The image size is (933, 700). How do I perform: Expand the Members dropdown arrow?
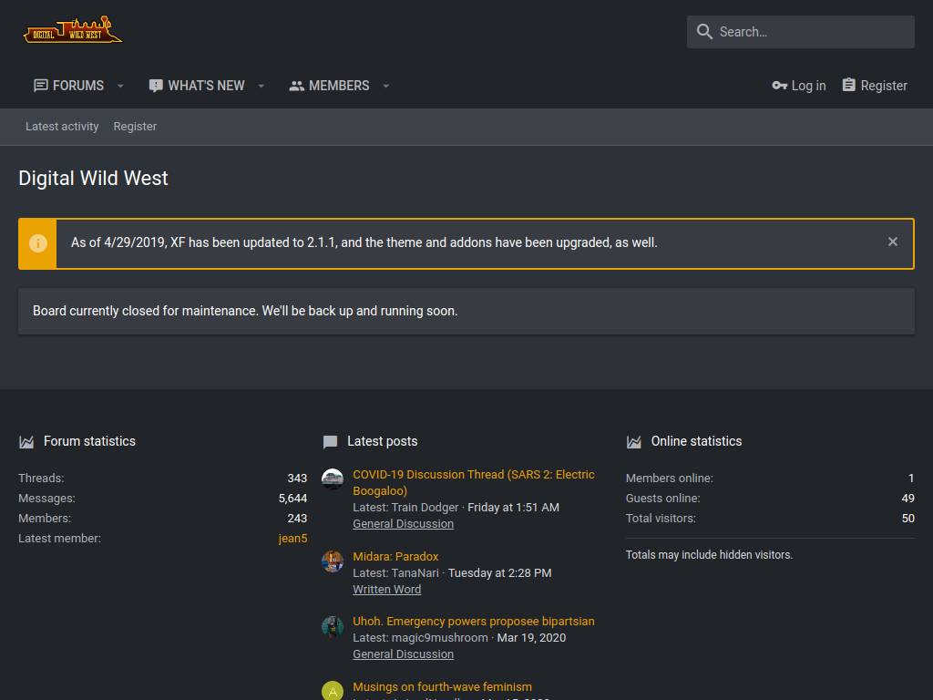coord(385,87)
